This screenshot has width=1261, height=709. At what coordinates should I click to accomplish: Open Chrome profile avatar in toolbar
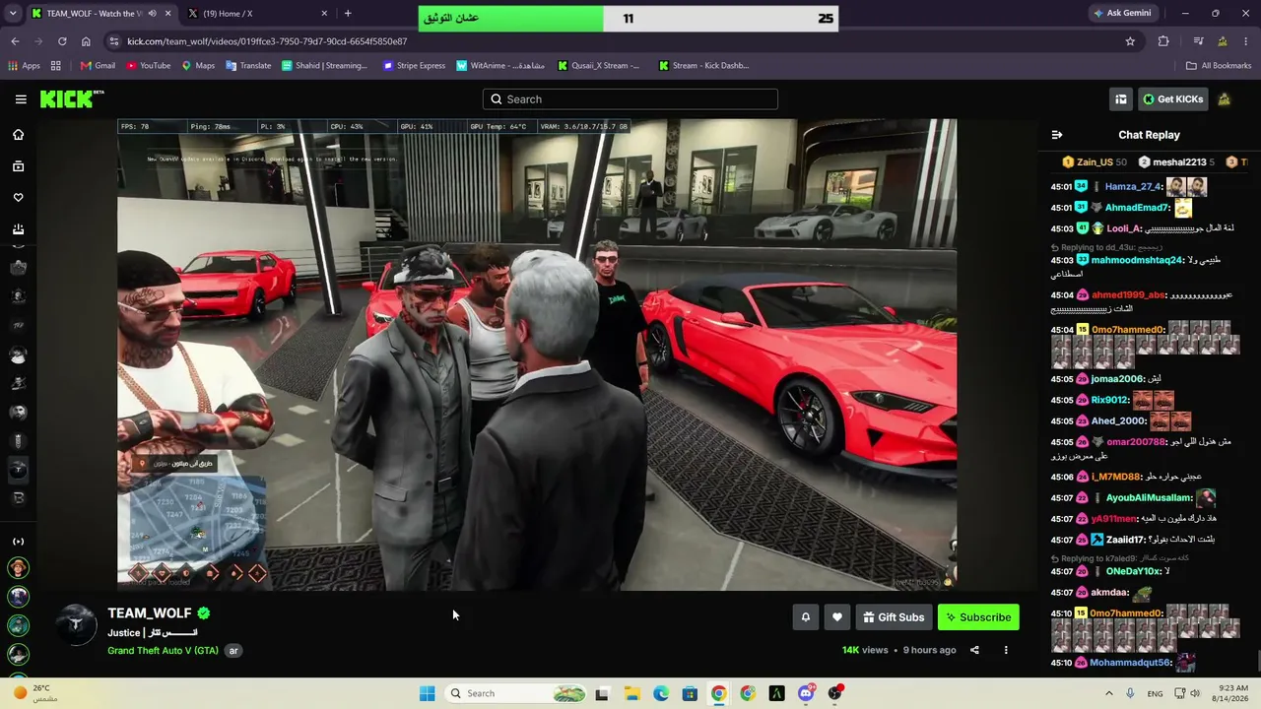coord(1223,41)
